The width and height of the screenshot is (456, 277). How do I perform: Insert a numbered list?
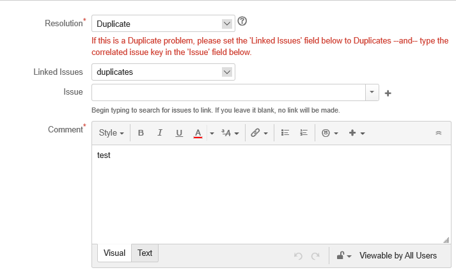tap(304, 133)
